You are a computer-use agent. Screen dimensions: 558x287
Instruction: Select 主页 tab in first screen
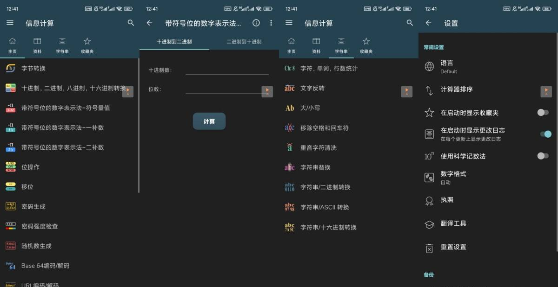13,45
